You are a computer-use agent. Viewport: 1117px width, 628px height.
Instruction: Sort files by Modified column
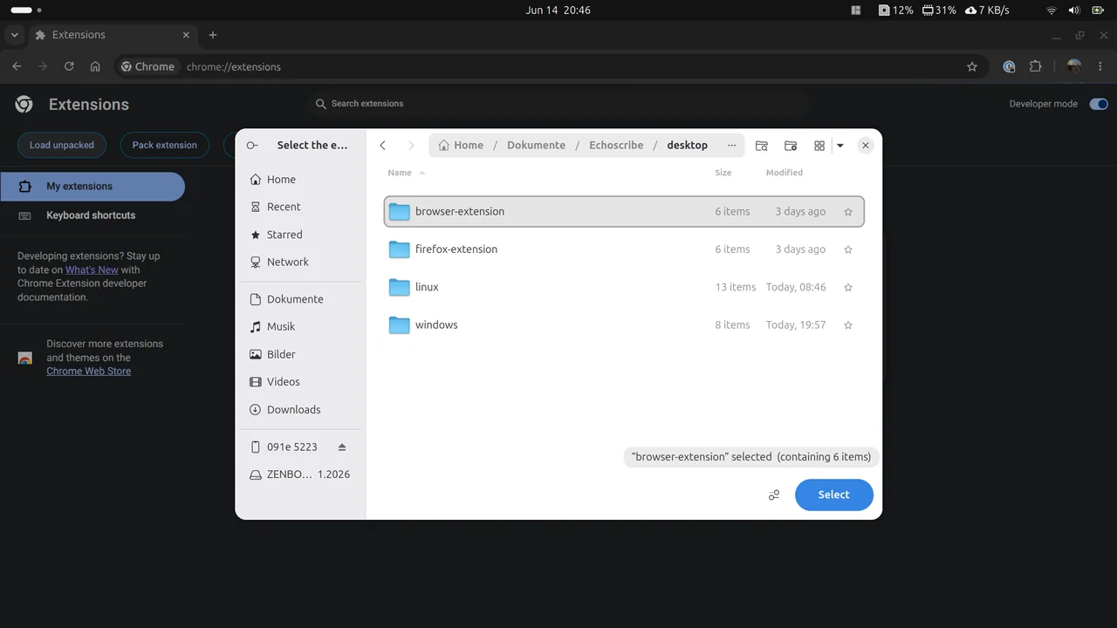click(785, 173)
